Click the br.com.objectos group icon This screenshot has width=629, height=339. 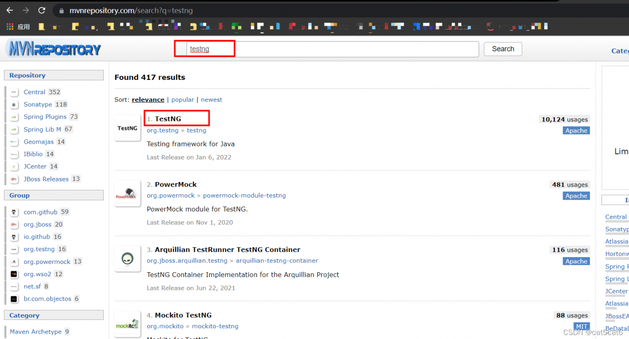(x=14, y=299)
